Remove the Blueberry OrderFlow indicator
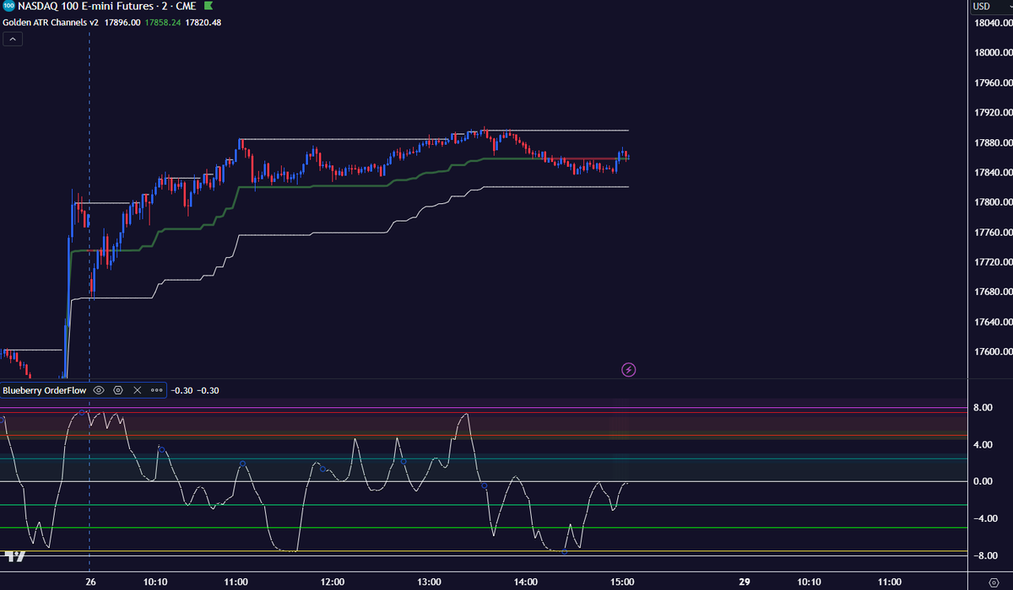1013x590 pixels. pyautogui.click(x=138, y=390)
